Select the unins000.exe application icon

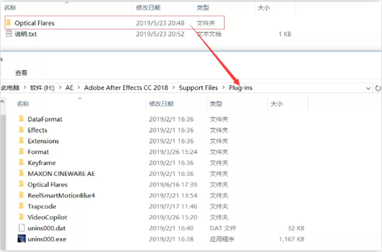(22, 239)
